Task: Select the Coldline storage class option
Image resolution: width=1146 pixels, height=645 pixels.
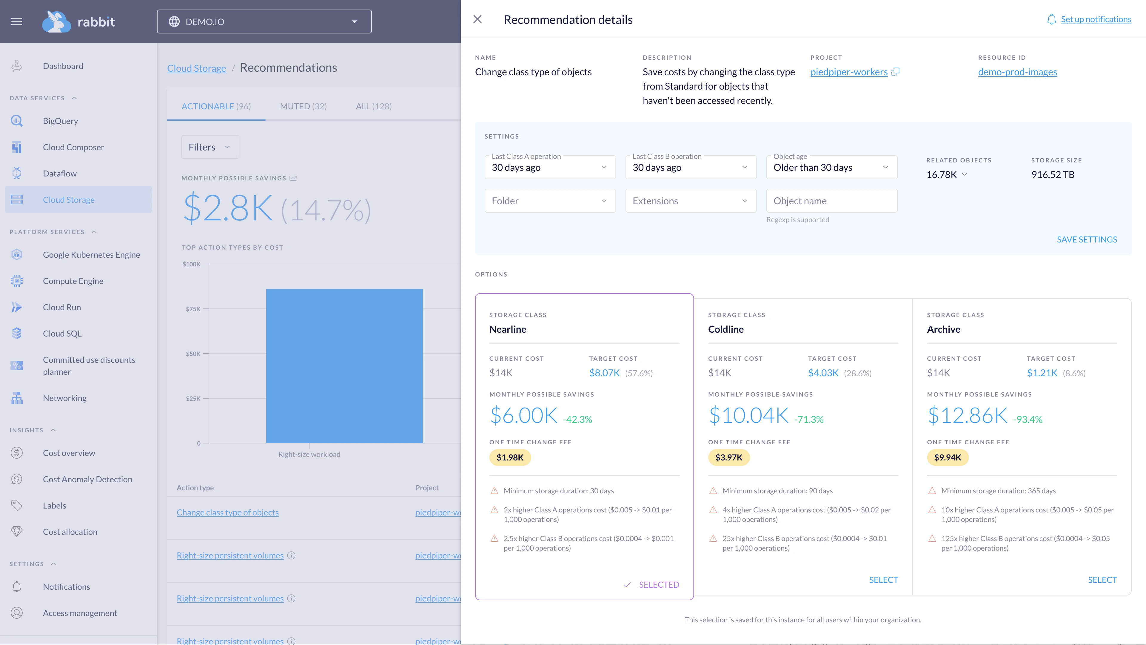Action: pyautogui.click(x=883, y=580)
